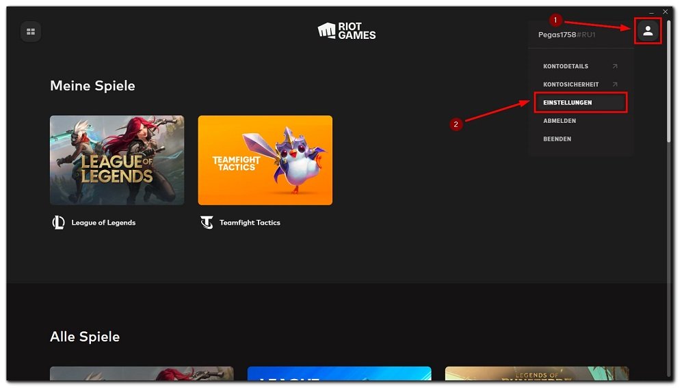Open Kontodetails from the account menu
This screenshot has height=392, width=684.
click(566, 66)
